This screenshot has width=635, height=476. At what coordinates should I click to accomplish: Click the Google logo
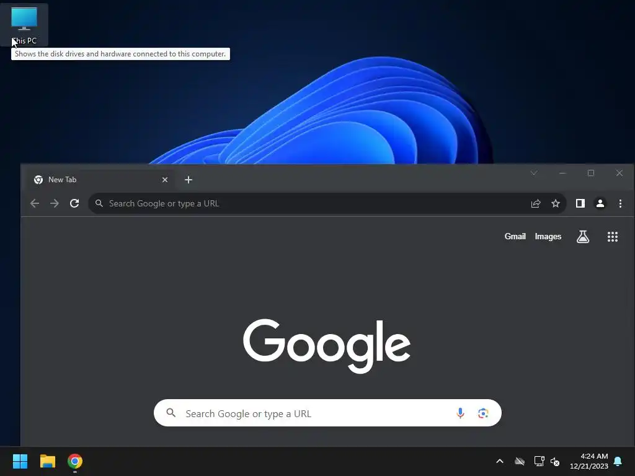(327, 345)
